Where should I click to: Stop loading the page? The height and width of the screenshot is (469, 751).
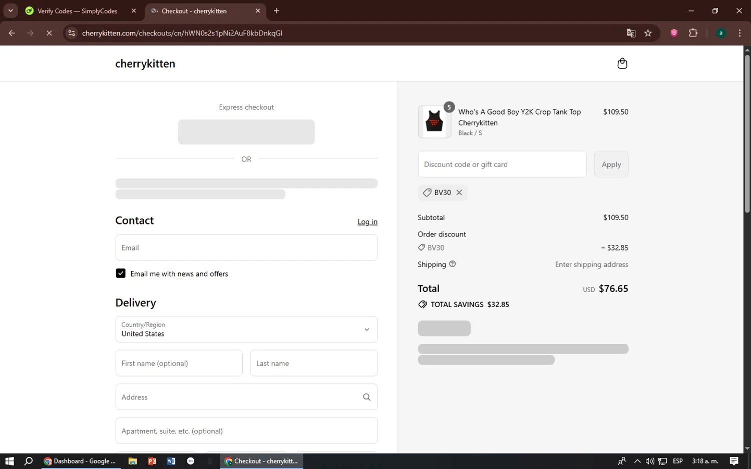click(49, 33)
